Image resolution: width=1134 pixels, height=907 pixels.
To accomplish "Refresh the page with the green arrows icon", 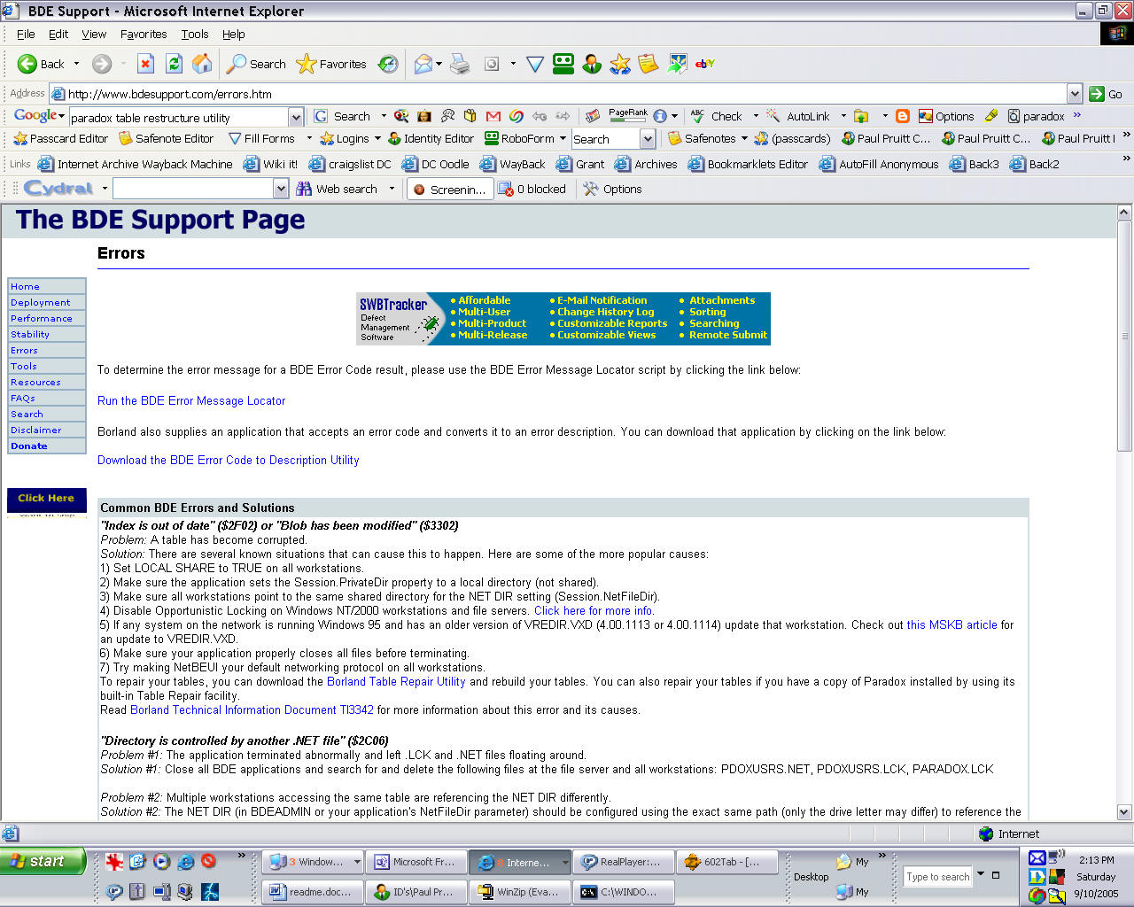I will (174, 64).
